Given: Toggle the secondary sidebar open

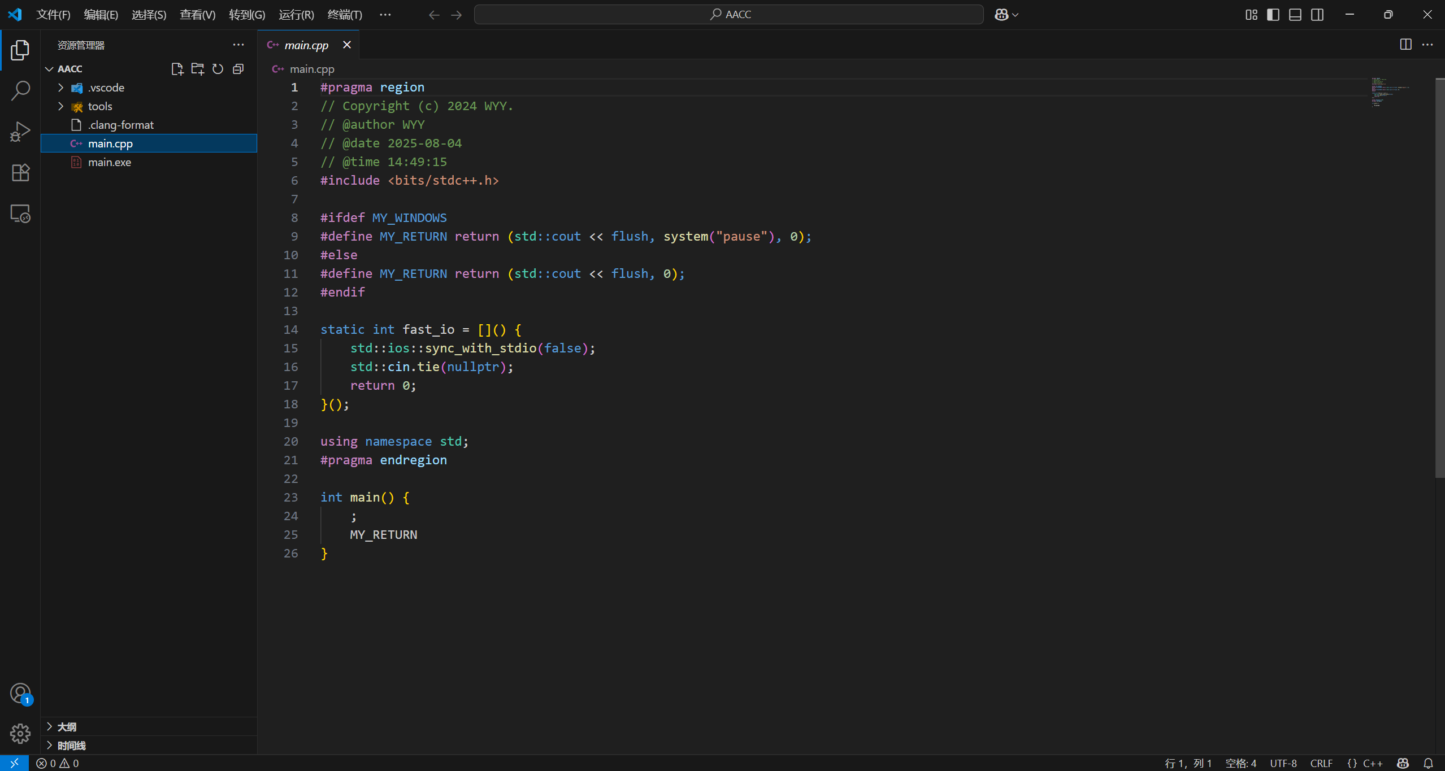Looking at the screenshot, I should 1317,14.
